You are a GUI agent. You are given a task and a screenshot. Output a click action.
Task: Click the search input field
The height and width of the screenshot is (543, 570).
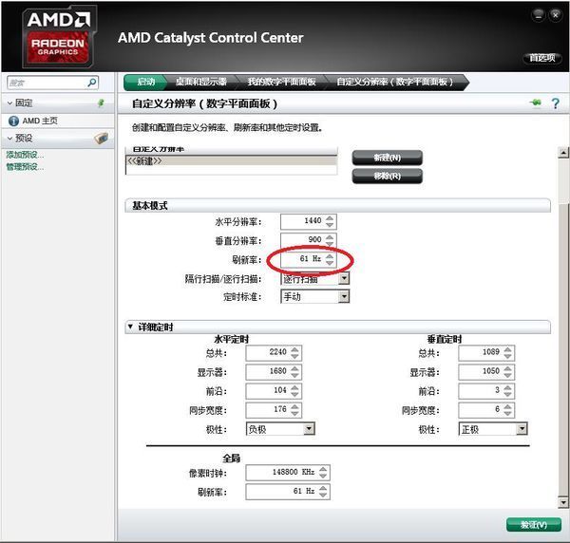coord(47,83)
